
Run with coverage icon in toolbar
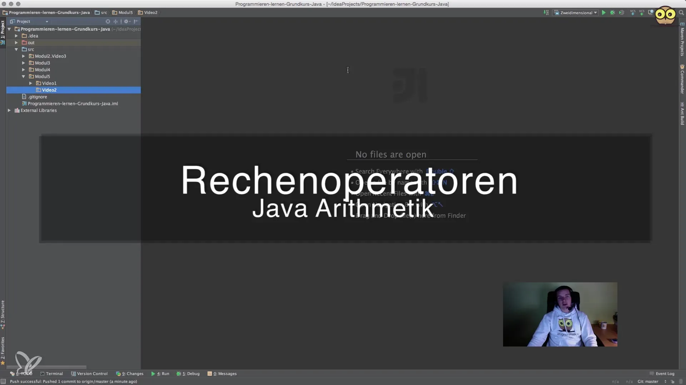(622, 12)
